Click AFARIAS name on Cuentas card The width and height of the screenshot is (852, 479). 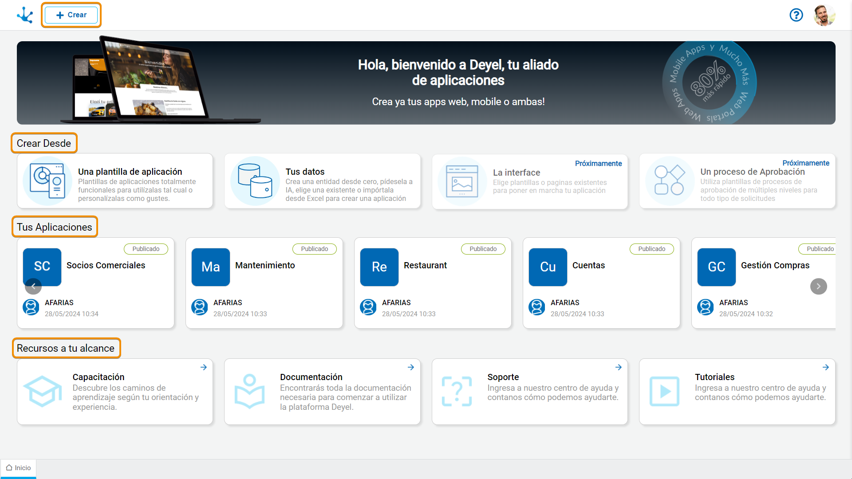pos(565,302)
